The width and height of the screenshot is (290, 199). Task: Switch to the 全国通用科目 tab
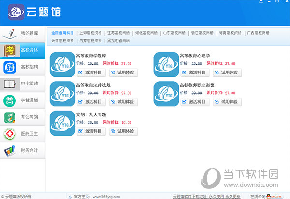point(62,33)
